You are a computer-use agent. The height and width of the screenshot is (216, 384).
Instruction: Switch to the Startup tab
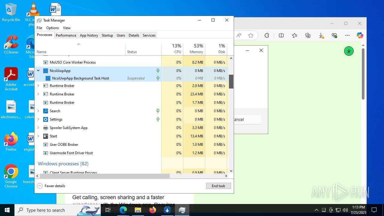[x=107, y=35]
